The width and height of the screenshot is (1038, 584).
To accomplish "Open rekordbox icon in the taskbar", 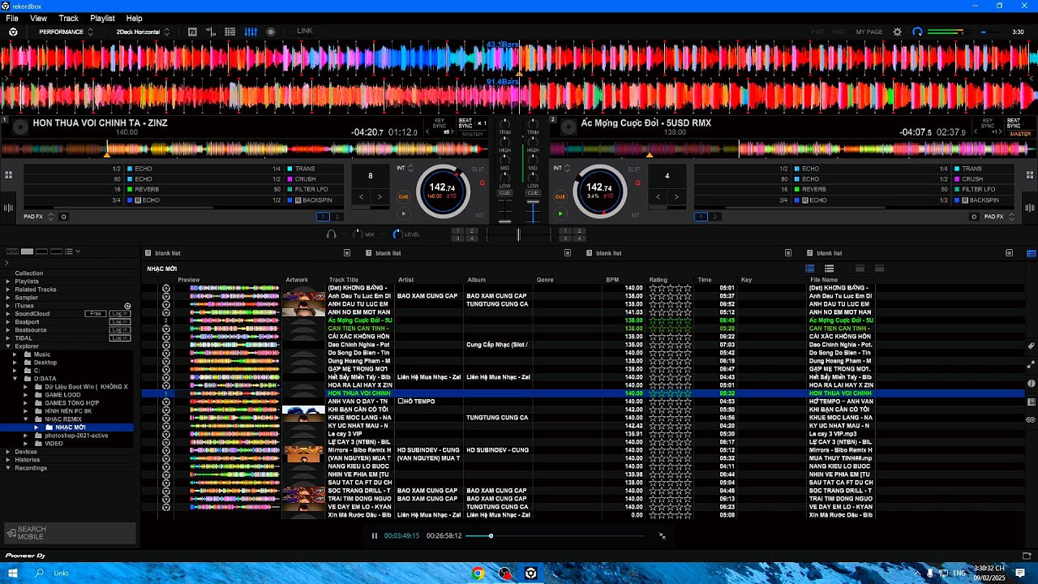I will (x=530, y=573).
